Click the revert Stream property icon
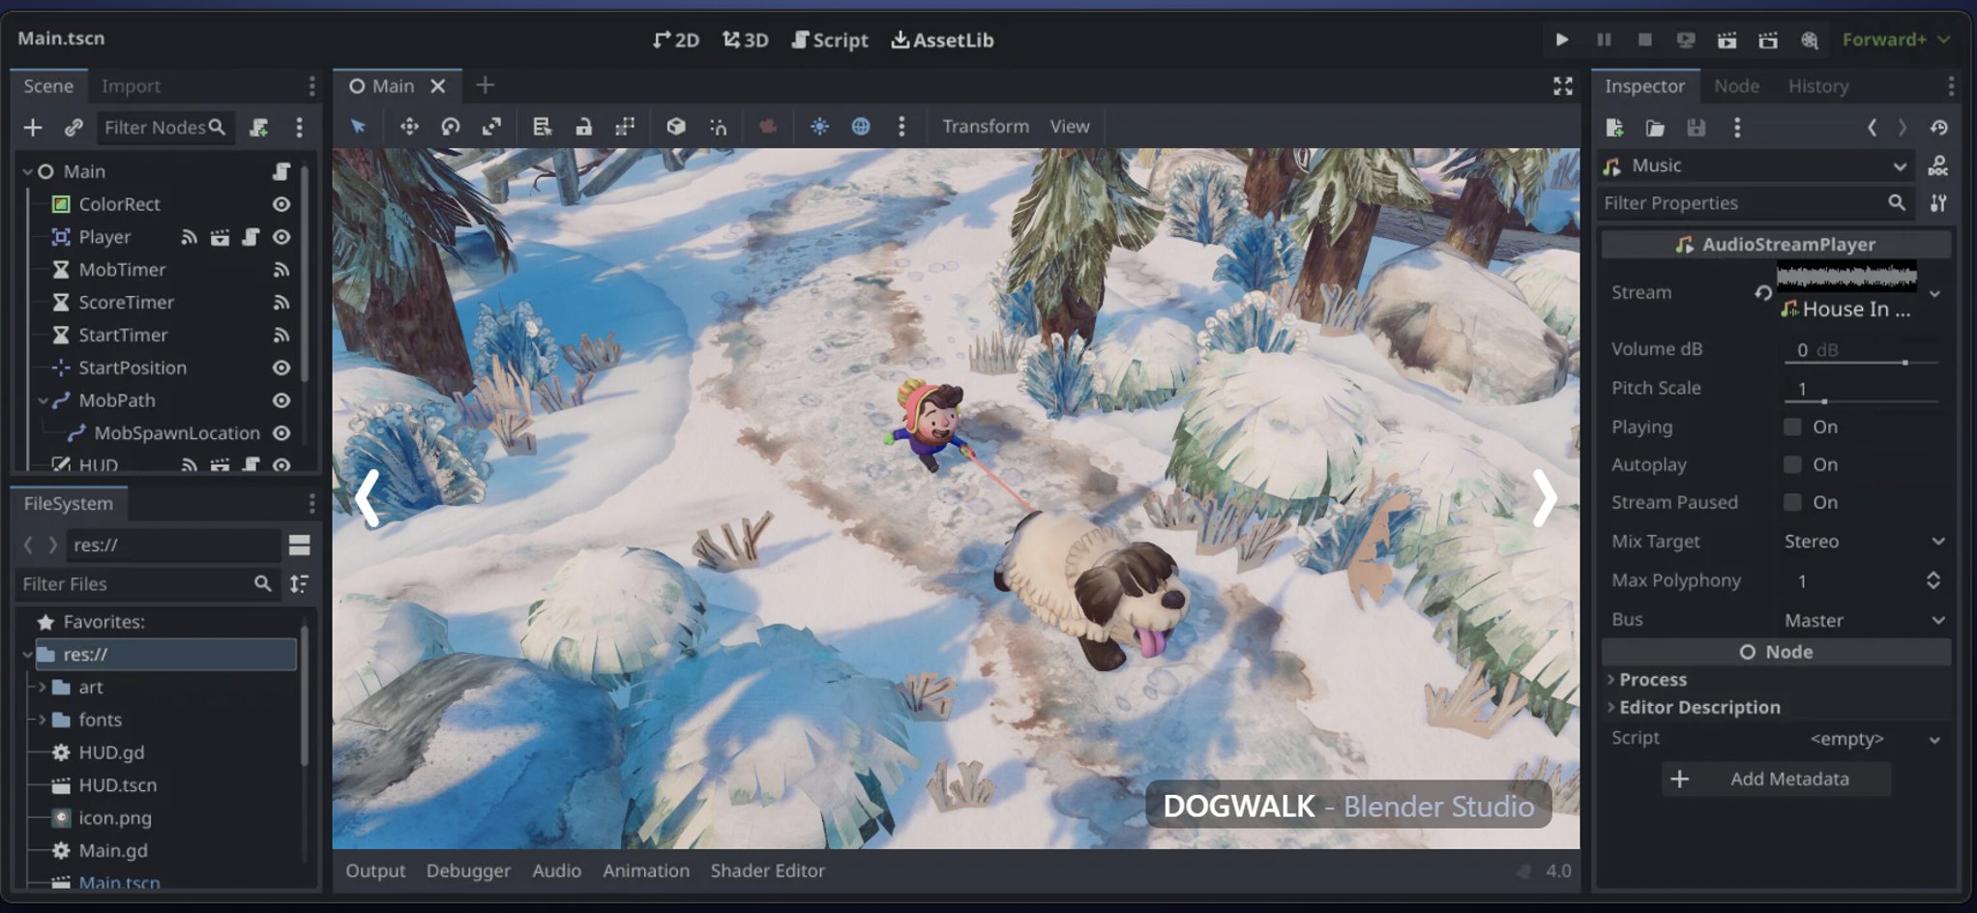This screenshot has height=913, width=1977. [1762, 292]
